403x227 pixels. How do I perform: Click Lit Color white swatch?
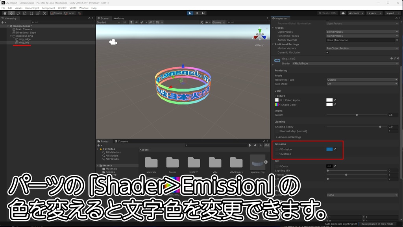pos(329,100)
